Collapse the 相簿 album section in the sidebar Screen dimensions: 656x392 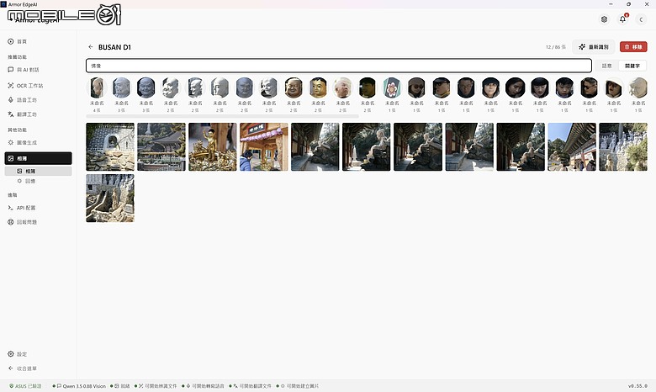point(38,158)
